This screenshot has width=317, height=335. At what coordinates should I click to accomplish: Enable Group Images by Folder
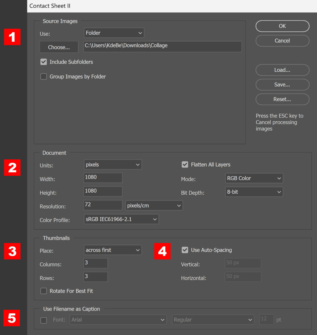click(44, 77)
